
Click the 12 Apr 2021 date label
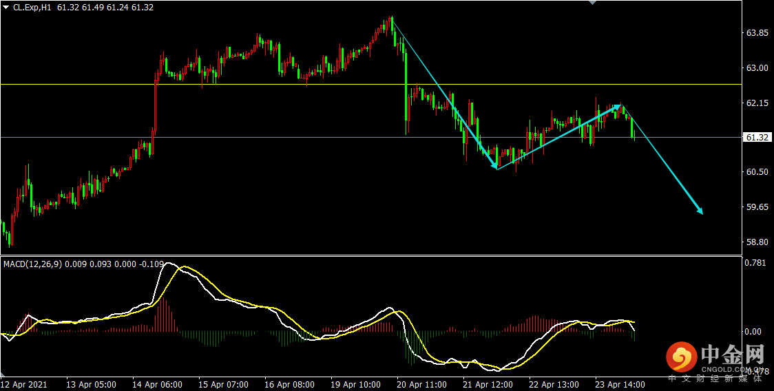(22, 384)
